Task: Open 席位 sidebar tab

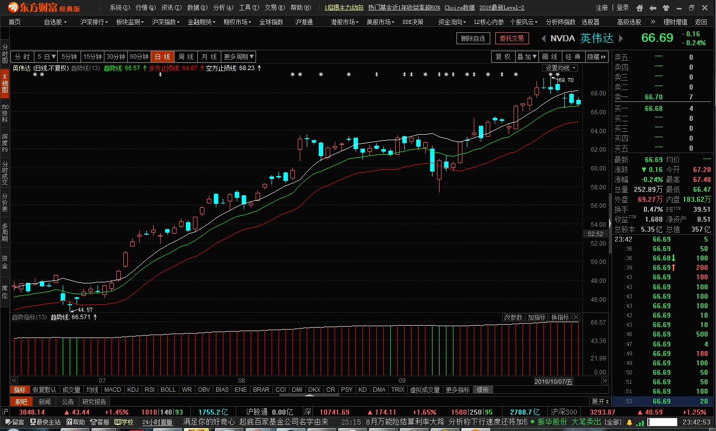Action: coord(5,292)
